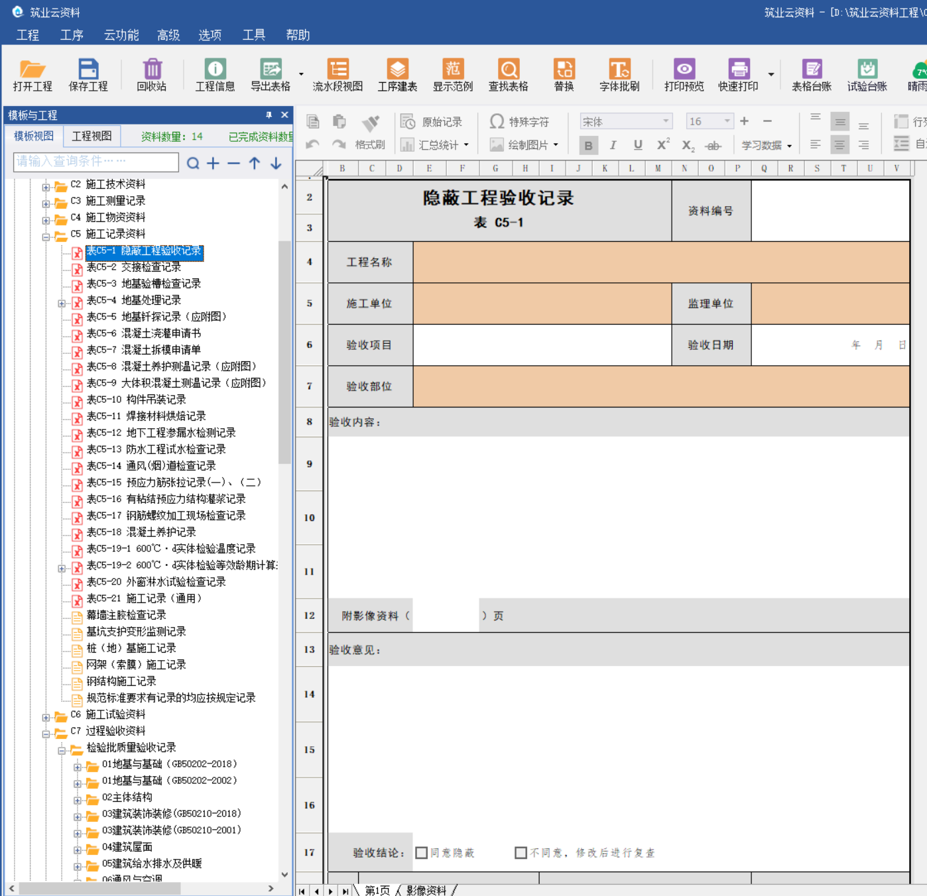927x896 pixels.
Task: Switch to 模板视图 tab
Action: 34,136
